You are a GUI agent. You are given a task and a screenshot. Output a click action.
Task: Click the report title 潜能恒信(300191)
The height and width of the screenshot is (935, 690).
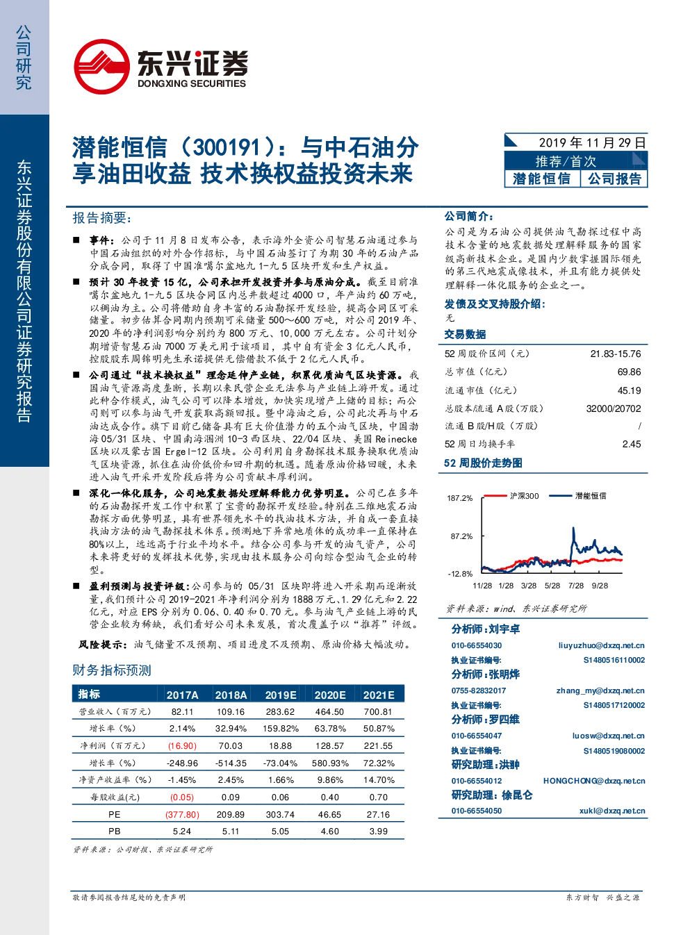(173, 147)
